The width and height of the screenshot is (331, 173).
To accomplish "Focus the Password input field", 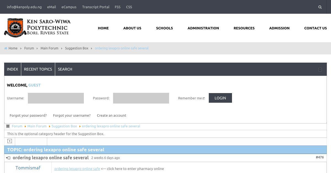I will (x=141, y=98).
